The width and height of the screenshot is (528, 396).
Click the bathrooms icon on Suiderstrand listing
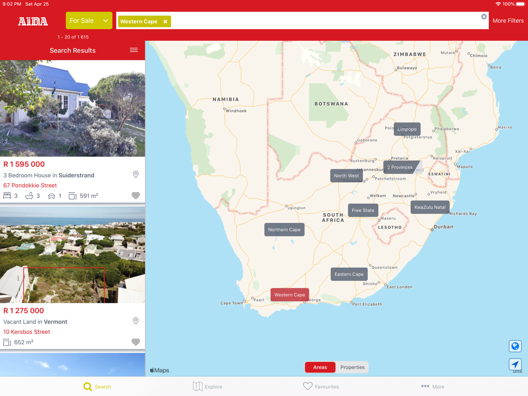pos(29,196)
